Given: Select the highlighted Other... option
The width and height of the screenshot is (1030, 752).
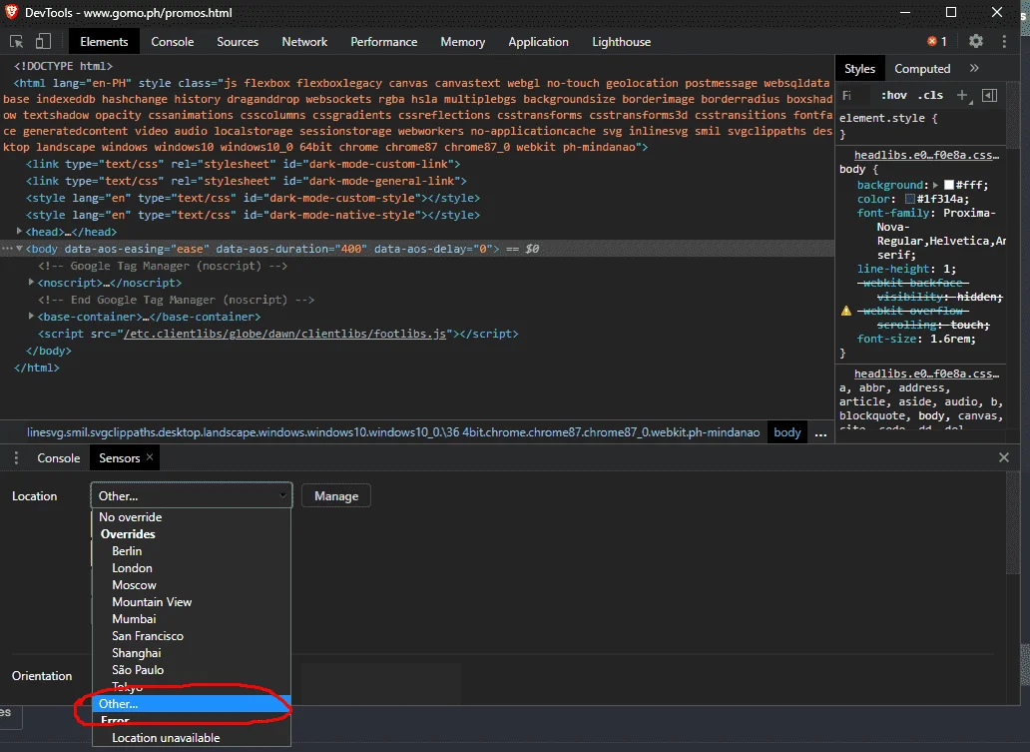Looking at the screenshot, I should (192, 704).
